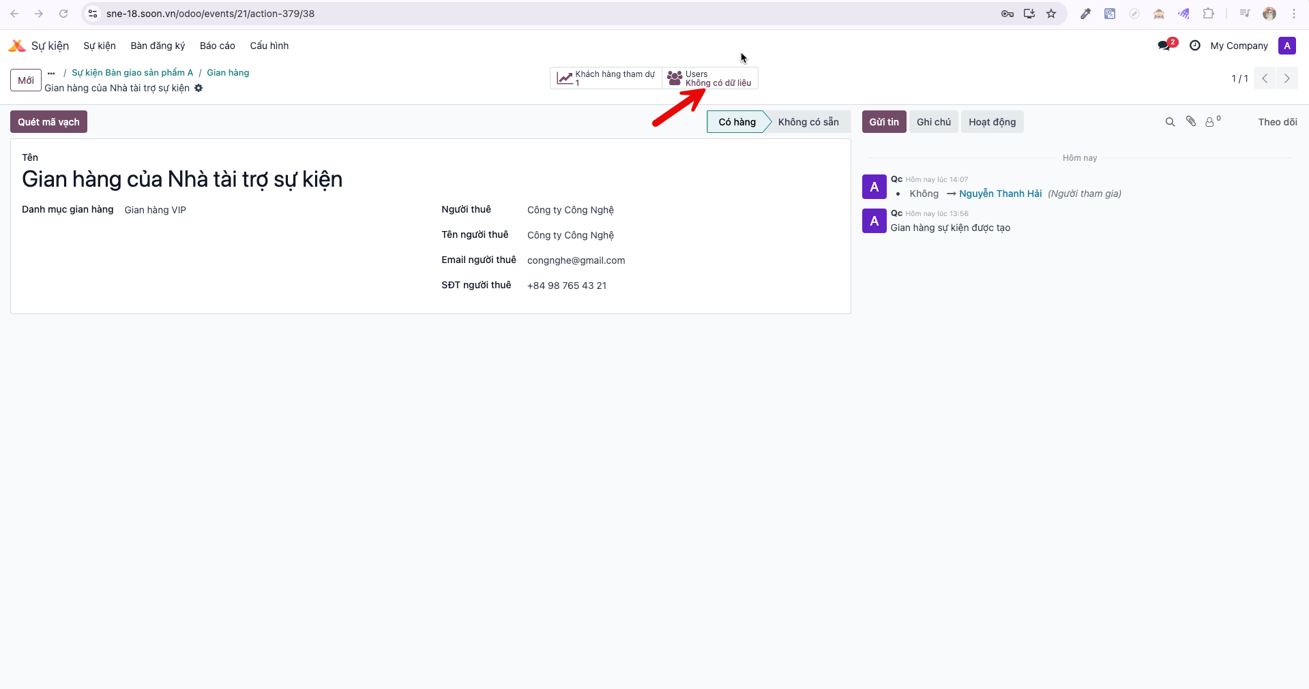Click the paperclip attachments icon
This screenshot has height=689, width=1309.
pyautogui.click(x=1191, y=121)
